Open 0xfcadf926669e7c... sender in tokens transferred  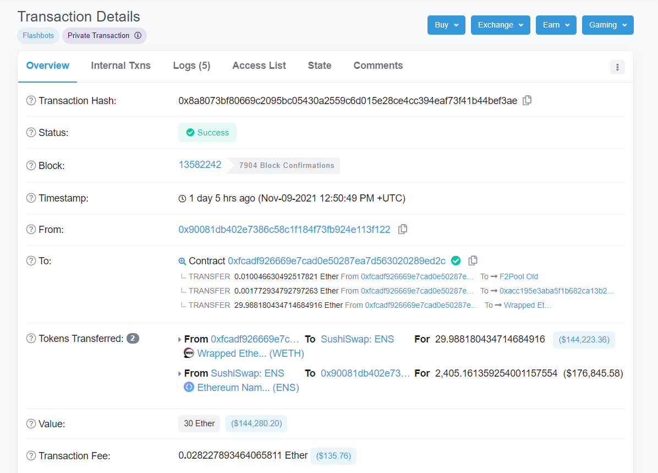click(x=255, y=339)
